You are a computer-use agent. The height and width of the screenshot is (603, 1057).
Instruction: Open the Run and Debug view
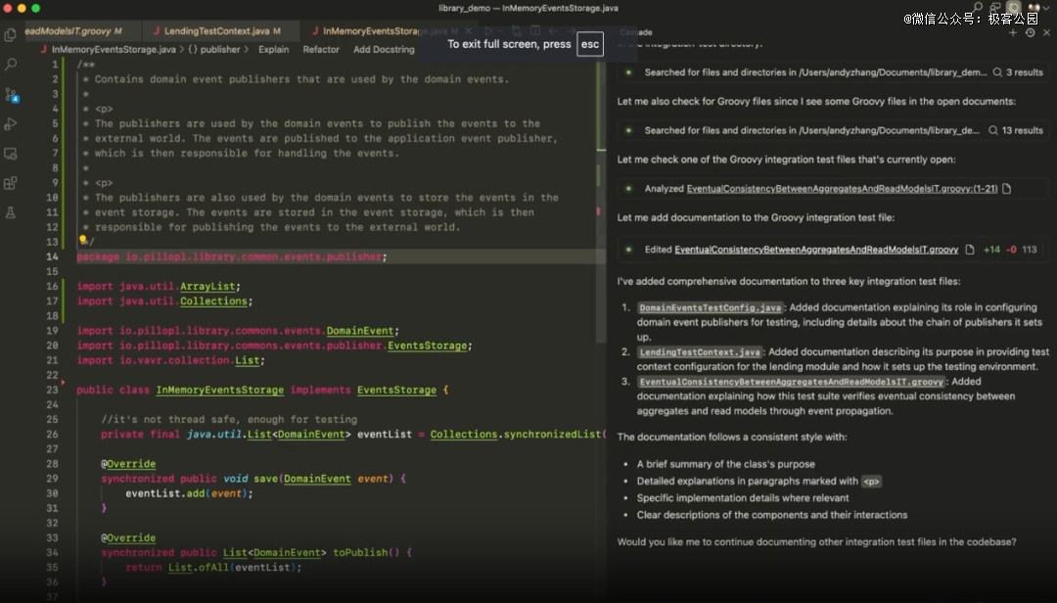tap(10, 124)
